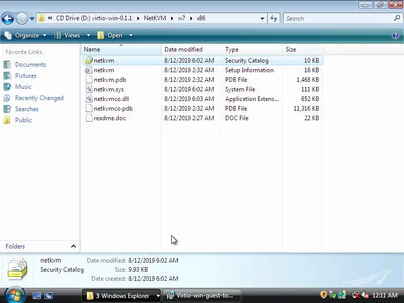
Task: Navigate to CD Drive (D:) virtio-win-0.1.1 breadcrumb
Action: pyautogui.click(x=94, y=18)
